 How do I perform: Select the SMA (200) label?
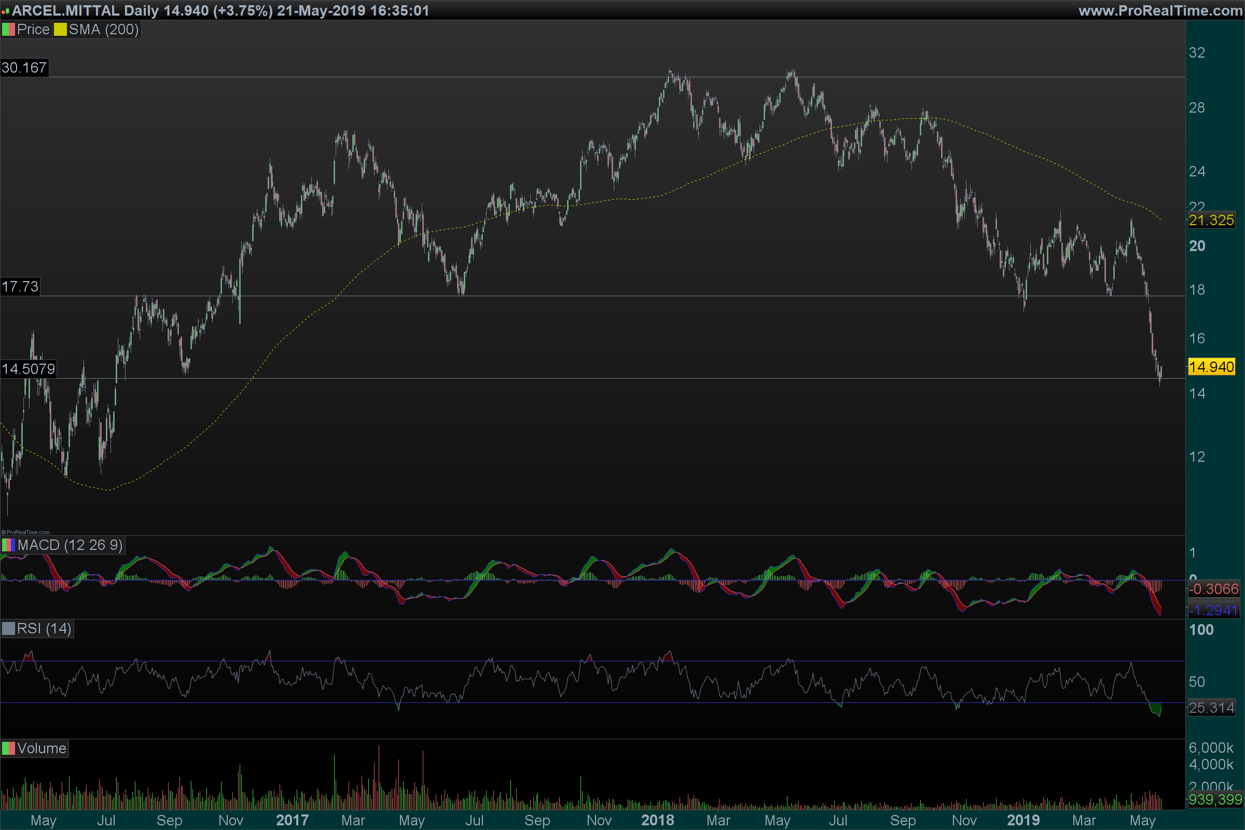[103, 30]
